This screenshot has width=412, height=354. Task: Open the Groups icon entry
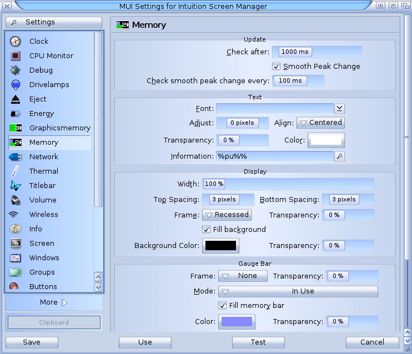coord(15,272)
